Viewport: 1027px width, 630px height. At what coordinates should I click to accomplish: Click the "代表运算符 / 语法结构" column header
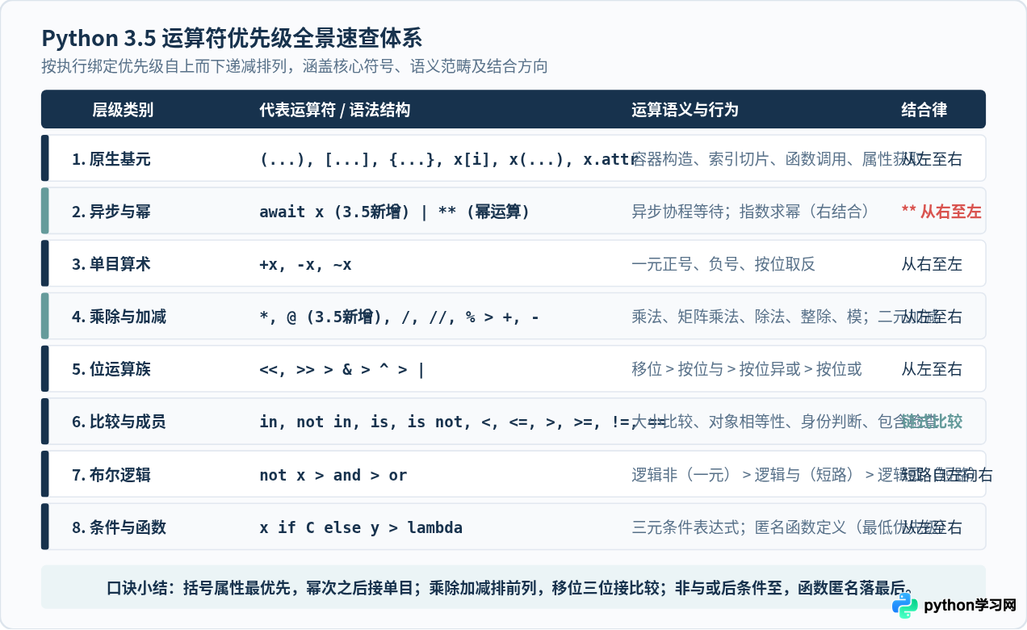pyautogui.click(x=334, y=110)
